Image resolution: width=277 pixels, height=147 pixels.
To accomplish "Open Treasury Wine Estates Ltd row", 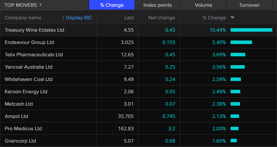I will pos(139,30).
